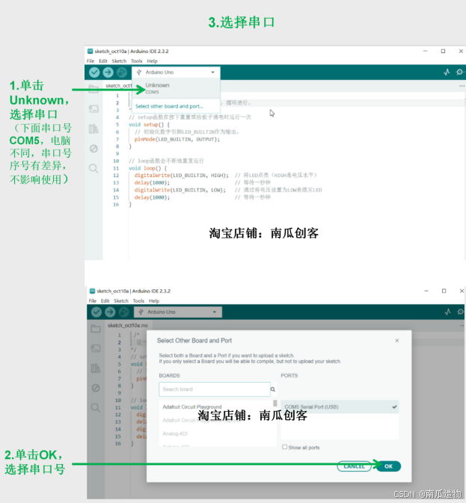Viewport: 466px width, 503px height.
Task: Click Select other board and port link
Action: [169, 106]
